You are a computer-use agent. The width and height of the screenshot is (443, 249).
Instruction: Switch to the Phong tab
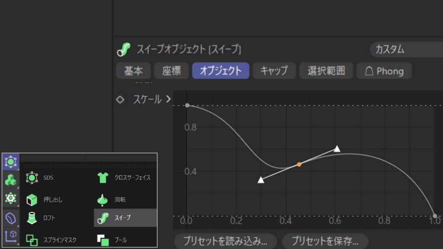tap(384, 70)
